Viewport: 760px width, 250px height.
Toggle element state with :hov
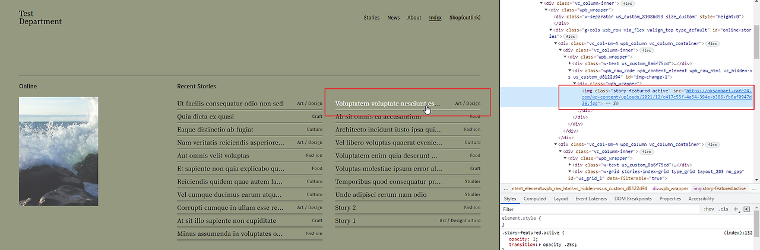pyautogui.click(x=708, y=209)
